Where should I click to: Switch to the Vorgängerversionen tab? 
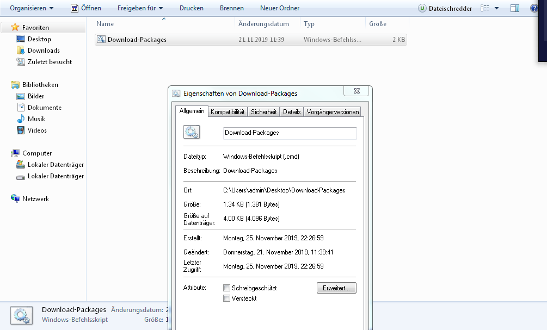(x=333, y=112)
